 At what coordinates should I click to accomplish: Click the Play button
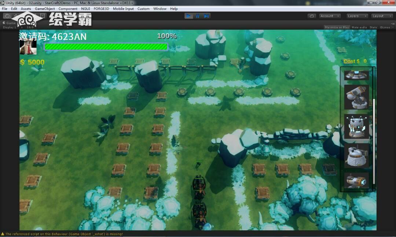(x=188, y=16)
